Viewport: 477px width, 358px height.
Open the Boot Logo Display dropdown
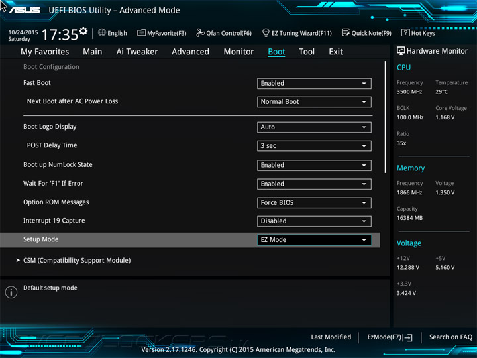pos(314,127)
